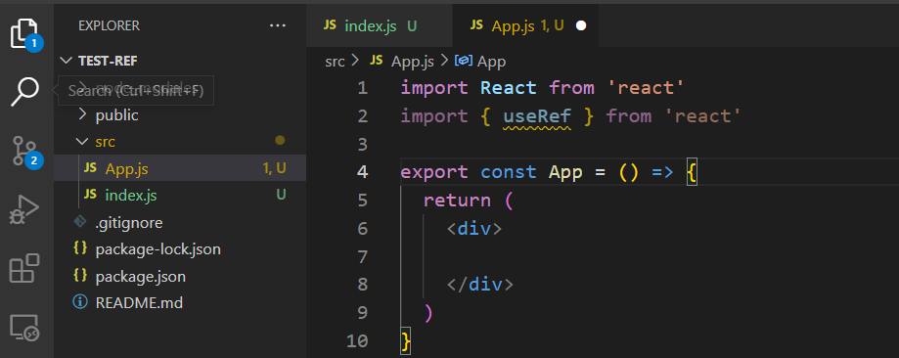Click the 1, U status beside App.js in explorer

274,168
